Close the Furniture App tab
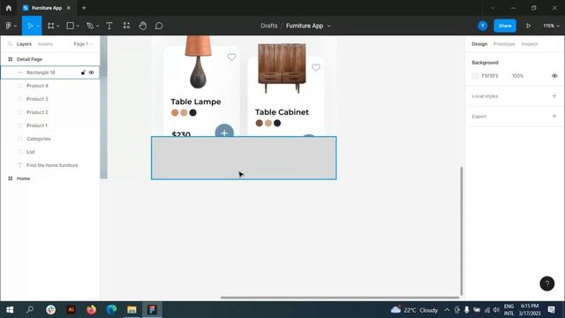565x318 pixels. click(69, 8)
